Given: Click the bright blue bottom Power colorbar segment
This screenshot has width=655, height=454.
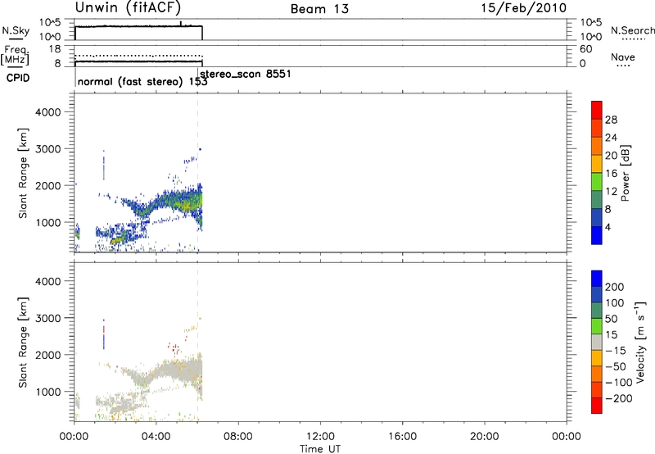Looking at the screenshot, I should pyautogui.click(x=597, y=235).
